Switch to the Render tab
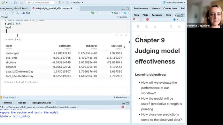Image resolution: width=223 pixels, height=125 pixels. [22, 103]
